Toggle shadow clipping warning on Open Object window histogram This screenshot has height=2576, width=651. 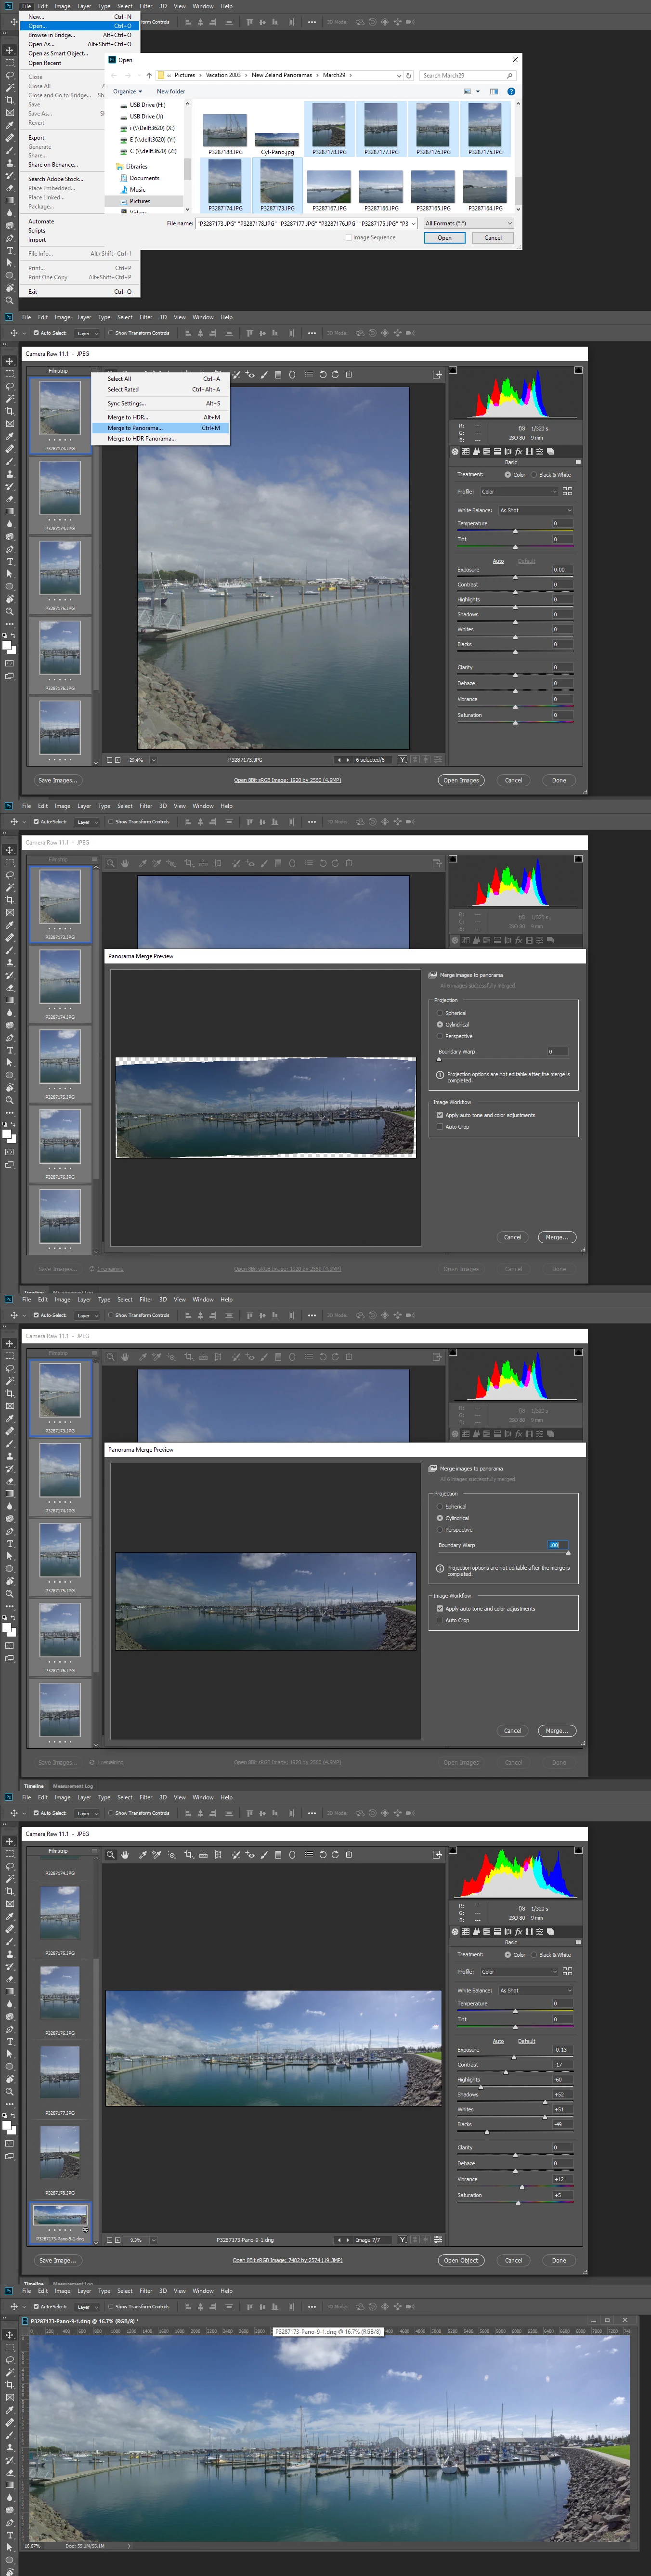[453, 1851]
